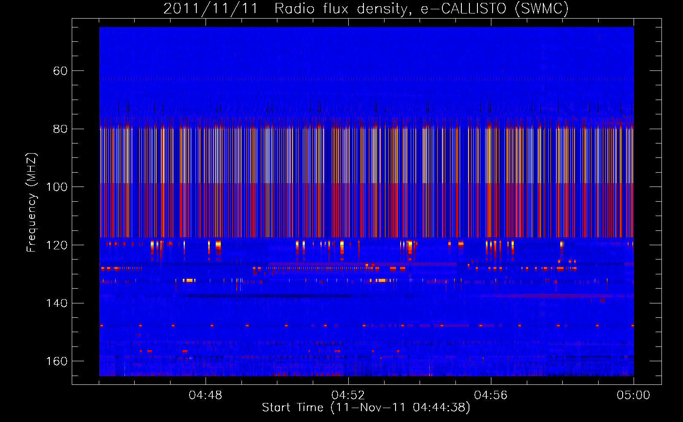The image size is (683, 422).
Task: Click the 05:00 time axis label
Action: 634,395
